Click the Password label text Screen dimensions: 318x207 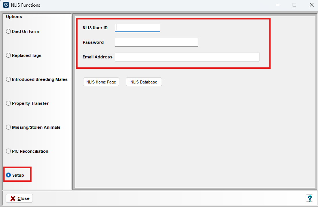(93, 42)
